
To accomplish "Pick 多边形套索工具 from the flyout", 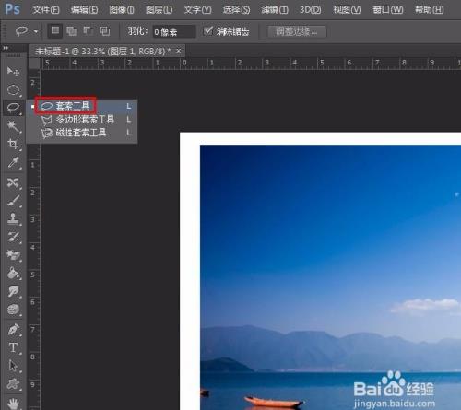I will pyautogui.click(x=85, y=120).
